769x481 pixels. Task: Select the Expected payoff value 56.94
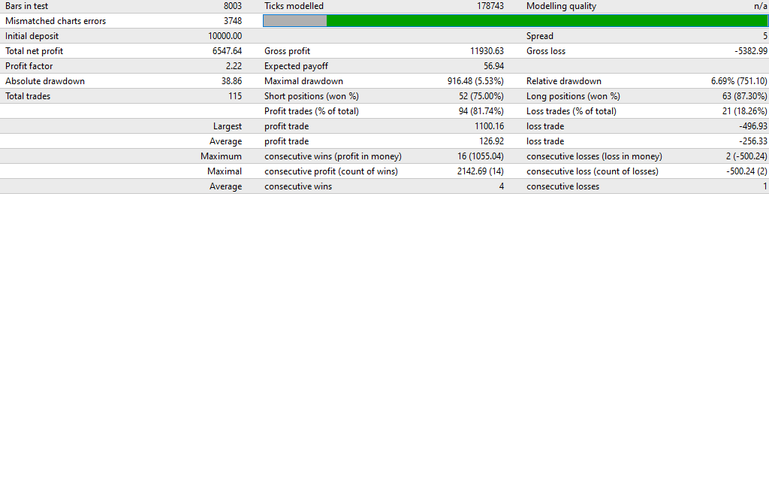493,66
